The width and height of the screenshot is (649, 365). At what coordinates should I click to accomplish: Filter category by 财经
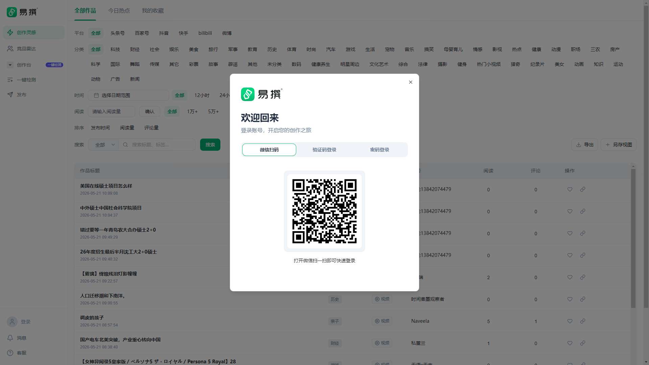point(135,49)
